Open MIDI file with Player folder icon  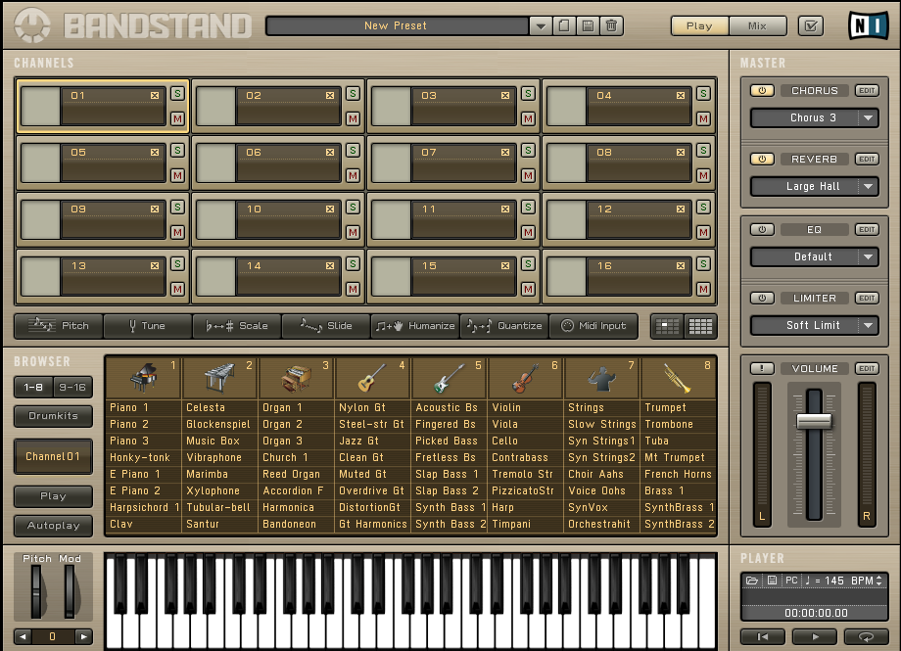pyautogui.click(x=752, y=581)
